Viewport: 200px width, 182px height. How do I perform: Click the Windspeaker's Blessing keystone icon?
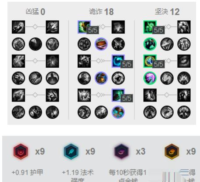(x=118, y=112)
